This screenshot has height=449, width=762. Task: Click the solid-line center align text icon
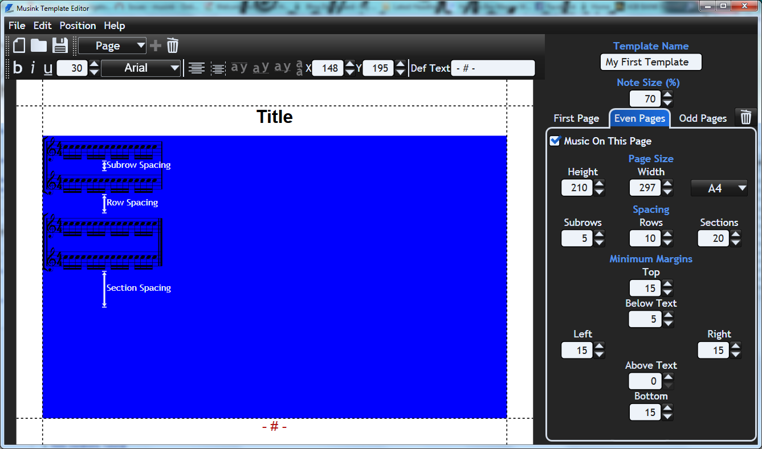197,68
